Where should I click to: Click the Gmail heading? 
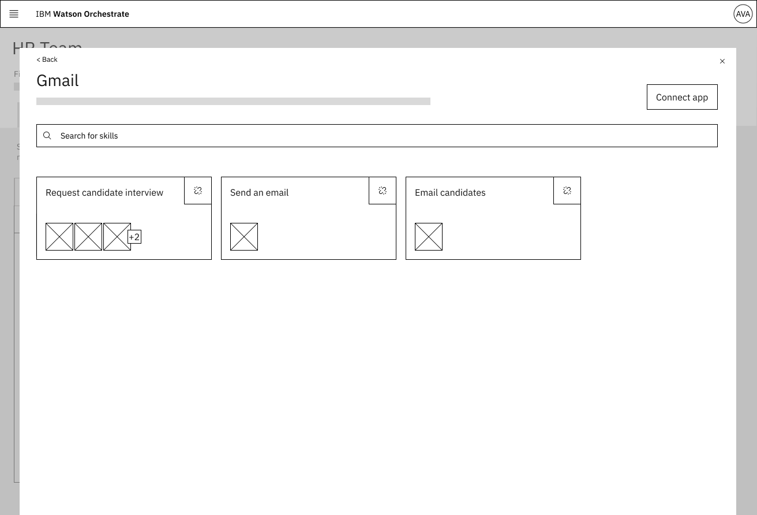[x=58, y=80]
